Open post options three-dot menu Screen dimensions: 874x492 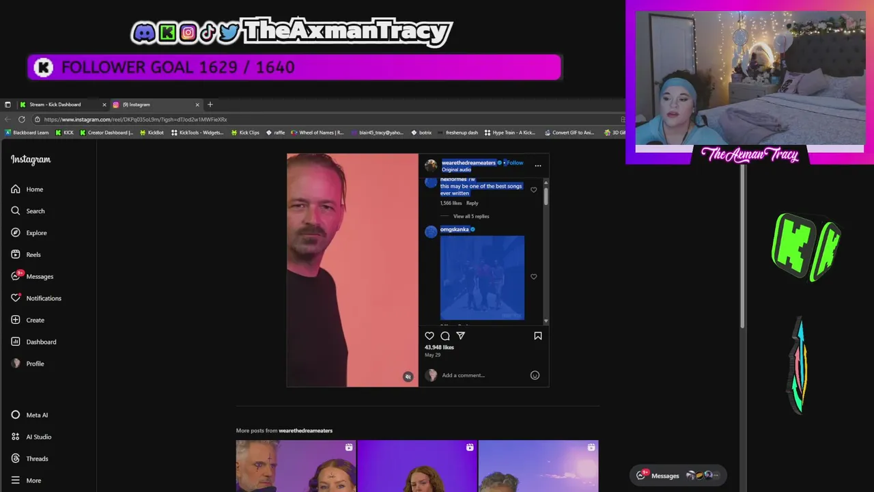pos(538,165)
